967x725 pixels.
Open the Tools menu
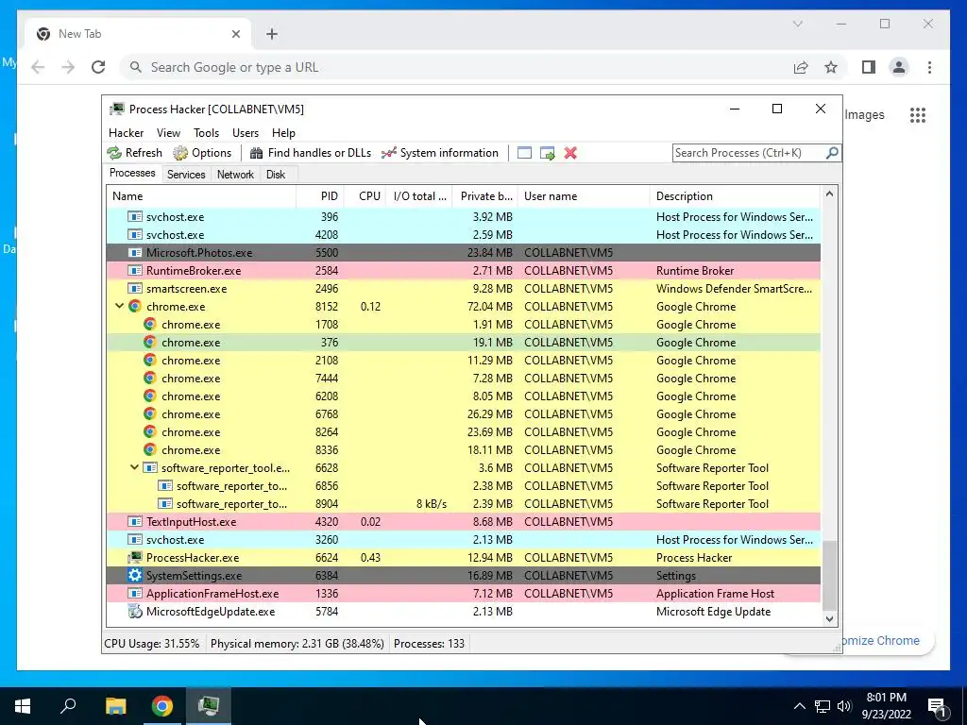tap(206, 133)
